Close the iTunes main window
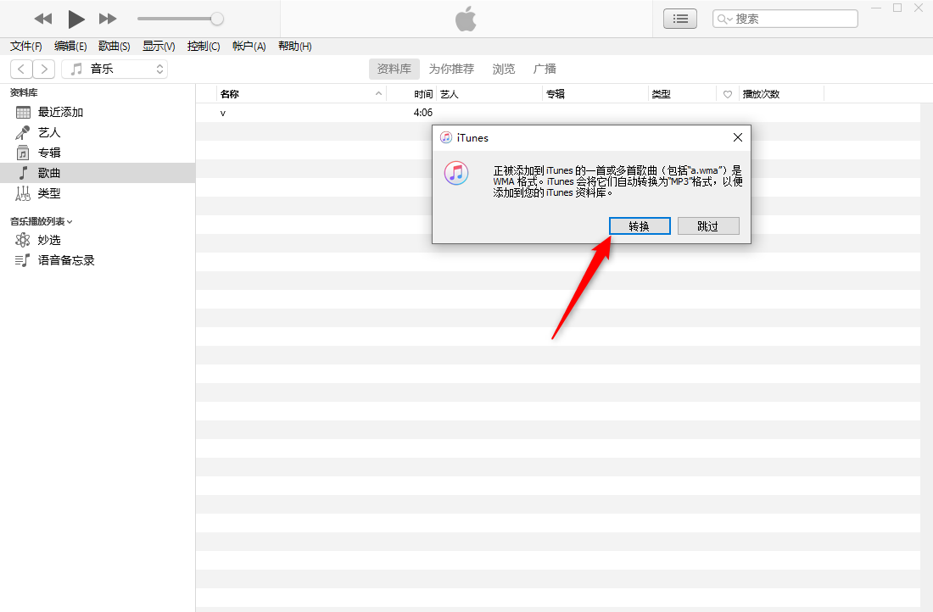Viewport: 933px width, 612px height. click(919, 8)
